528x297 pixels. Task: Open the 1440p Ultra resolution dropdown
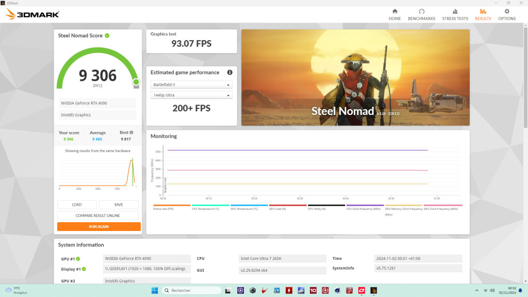tap(191, 95)
